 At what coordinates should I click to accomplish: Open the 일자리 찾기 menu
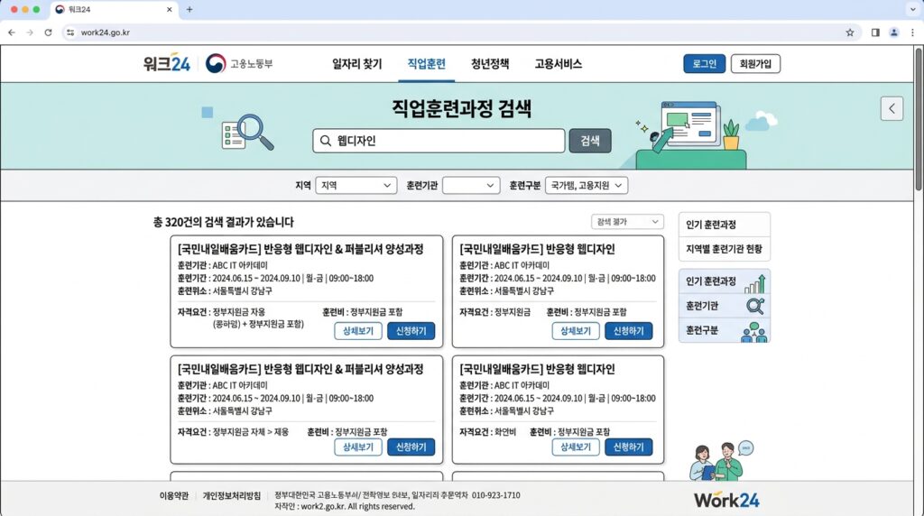click(x=356, y=64)
